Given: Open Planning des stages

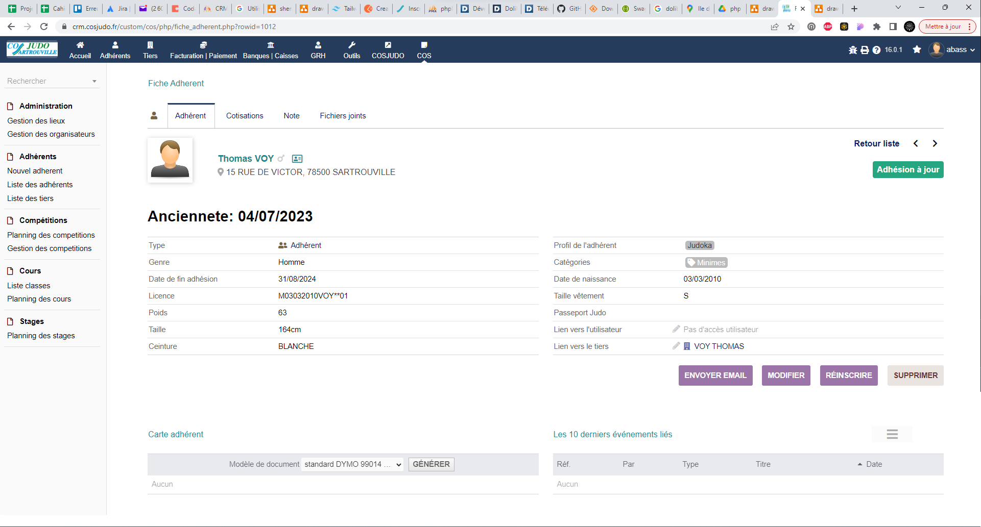Looking at the screenshot, I should 41,336.
